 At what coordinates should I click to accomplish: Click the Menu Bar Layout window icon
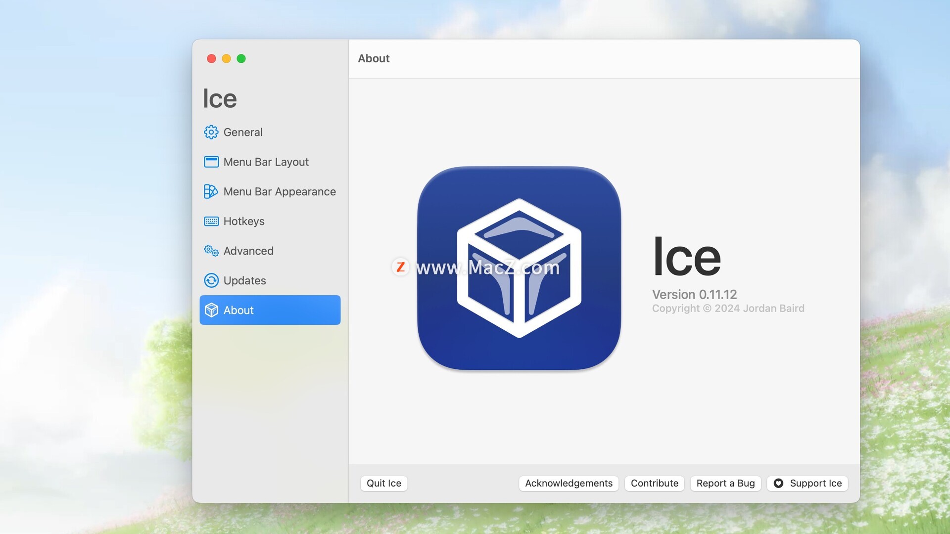[x=211, y=162]
